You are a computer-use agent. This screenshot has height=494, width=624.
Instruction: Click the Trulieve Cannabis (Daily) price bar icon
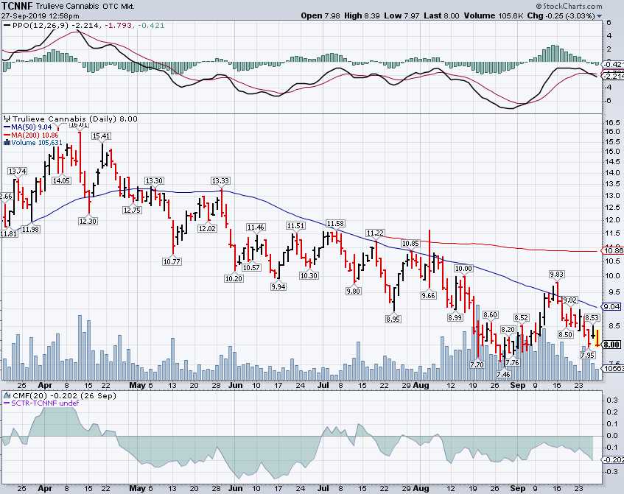point(7,118)
